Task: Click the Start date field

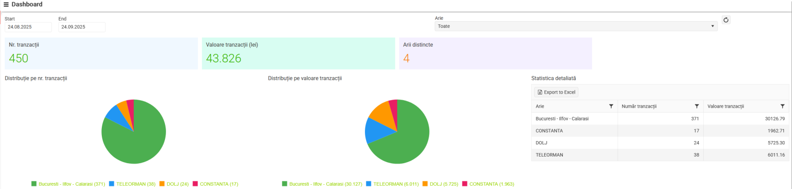Action: click(28, 27)
